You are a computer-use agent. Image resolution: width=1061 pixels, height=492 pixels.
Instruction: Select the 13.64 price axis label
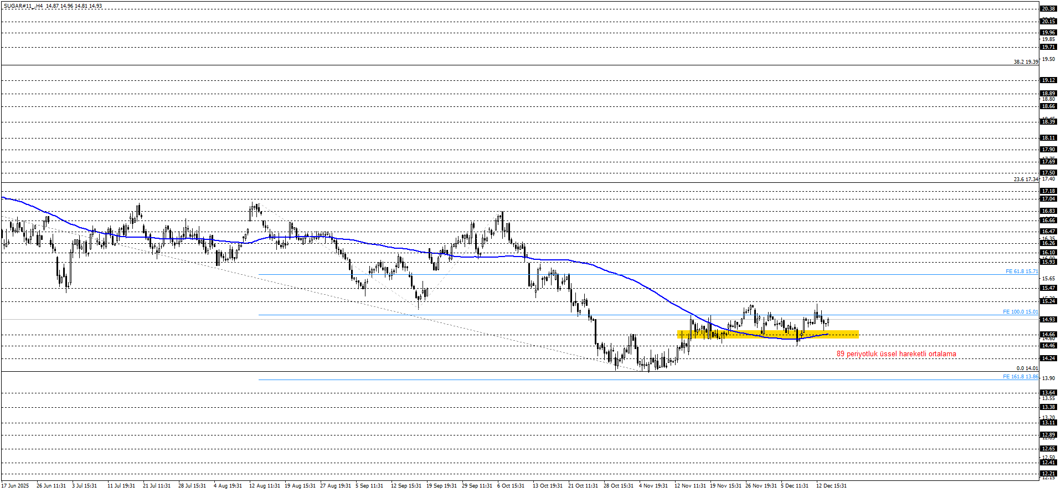1048,393
